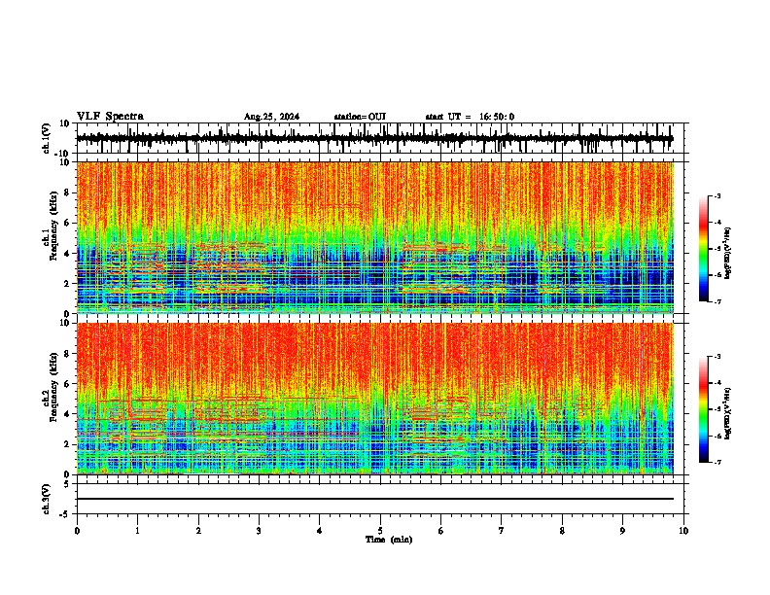Click inside the ch.2 spectrogram plot
The height and width of the screenshot is (595, 770).
coord(374,399)
